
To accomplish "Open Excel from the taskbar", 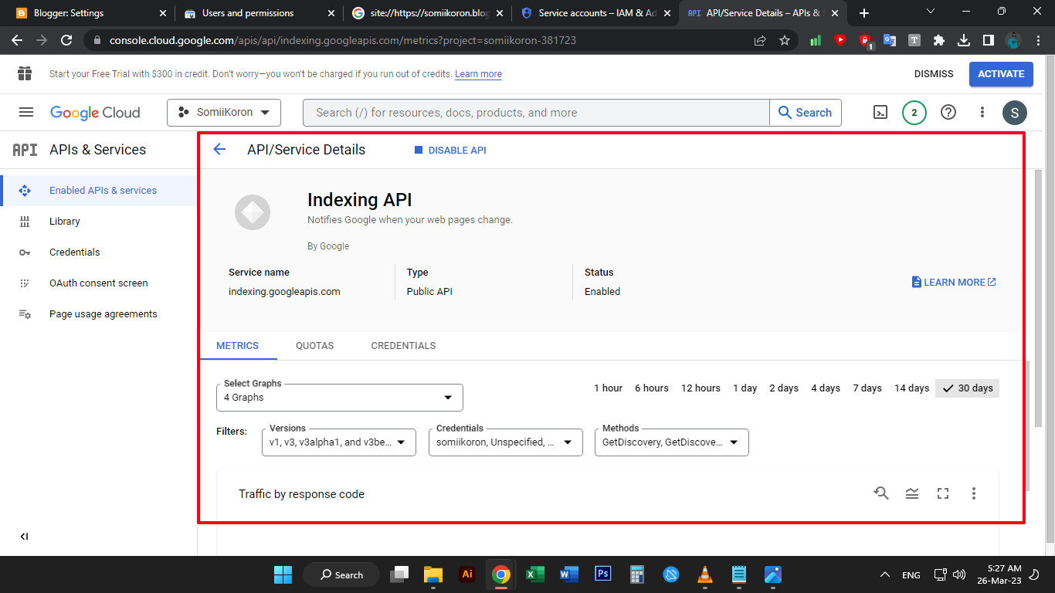I will (534, 574).
